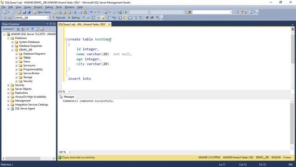The image size is (296, 167).
Task: Expand the System Databases node
Action: click(x=12, y=42)
